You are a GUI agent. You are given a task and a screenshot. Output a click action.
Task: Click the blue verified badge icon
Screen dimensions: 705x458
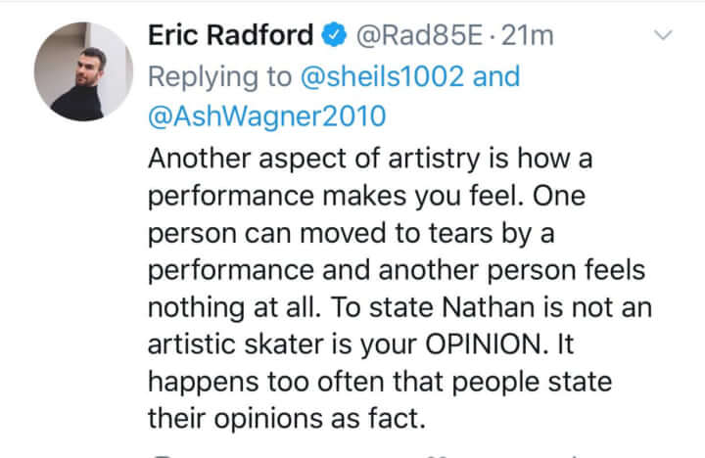pyautogui.click(x=332, y=37)
